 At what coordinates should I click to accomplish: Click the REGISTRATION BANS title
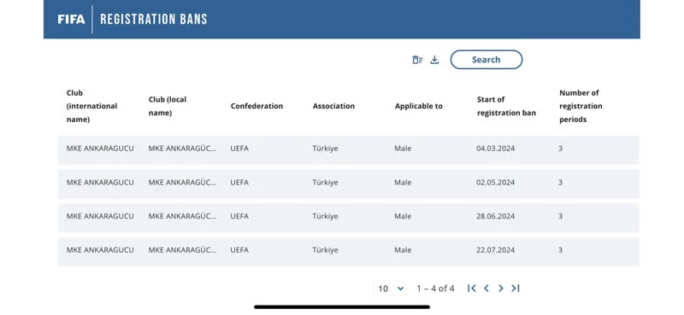(154, 19)
